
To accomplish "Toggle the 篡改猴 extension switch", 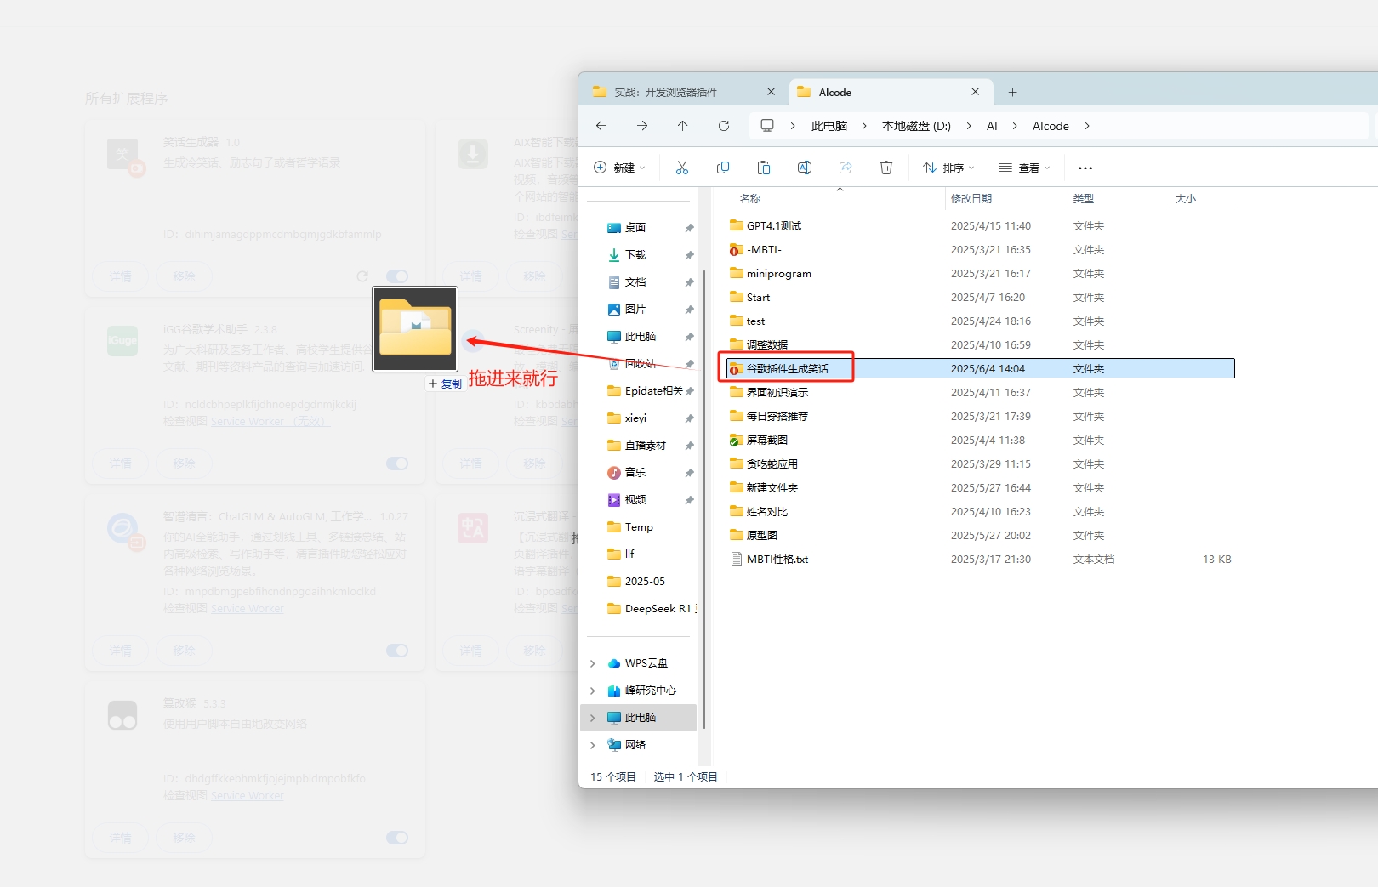I will coord(396,838).
